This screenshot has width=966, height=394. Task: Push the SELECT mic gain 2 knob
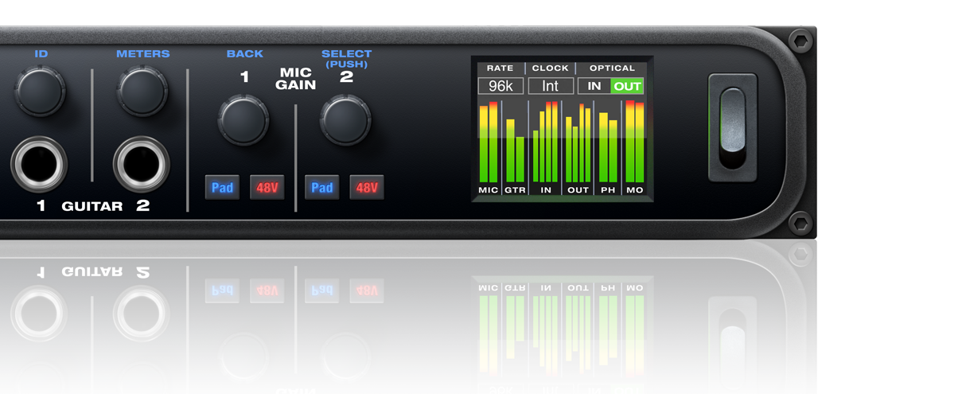[x=345, y=120]
